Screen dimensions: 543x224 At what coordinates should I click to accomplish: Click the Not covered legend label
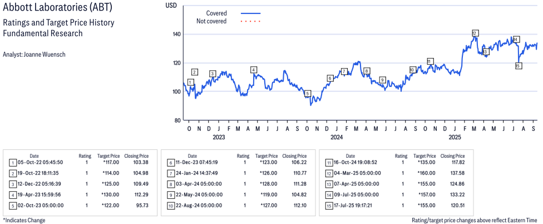211,21
